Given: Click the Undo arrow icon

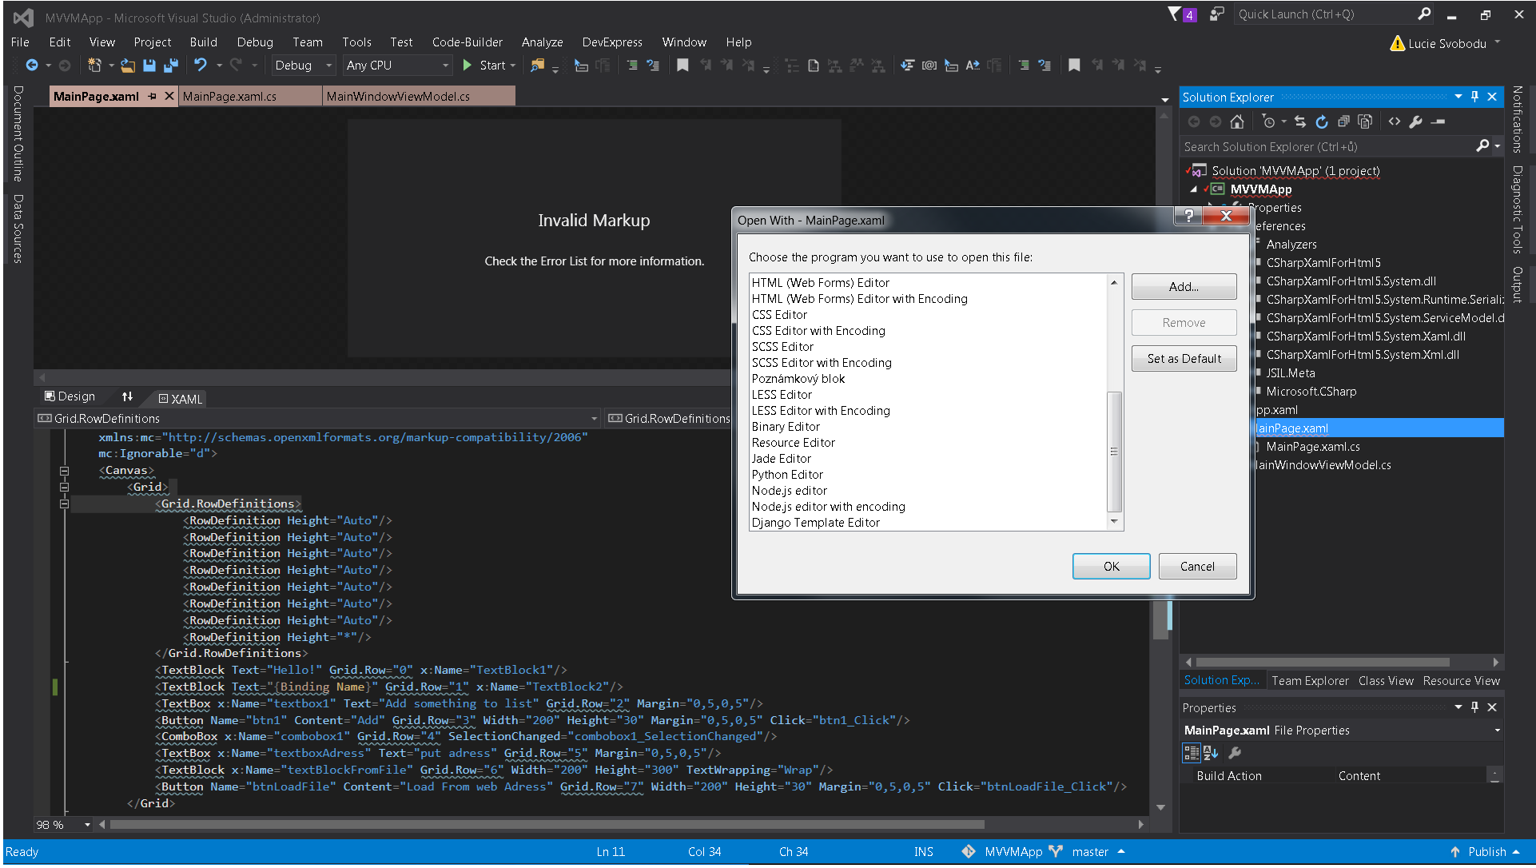Looking at the screenshot, I should click(x=201, y=66).
